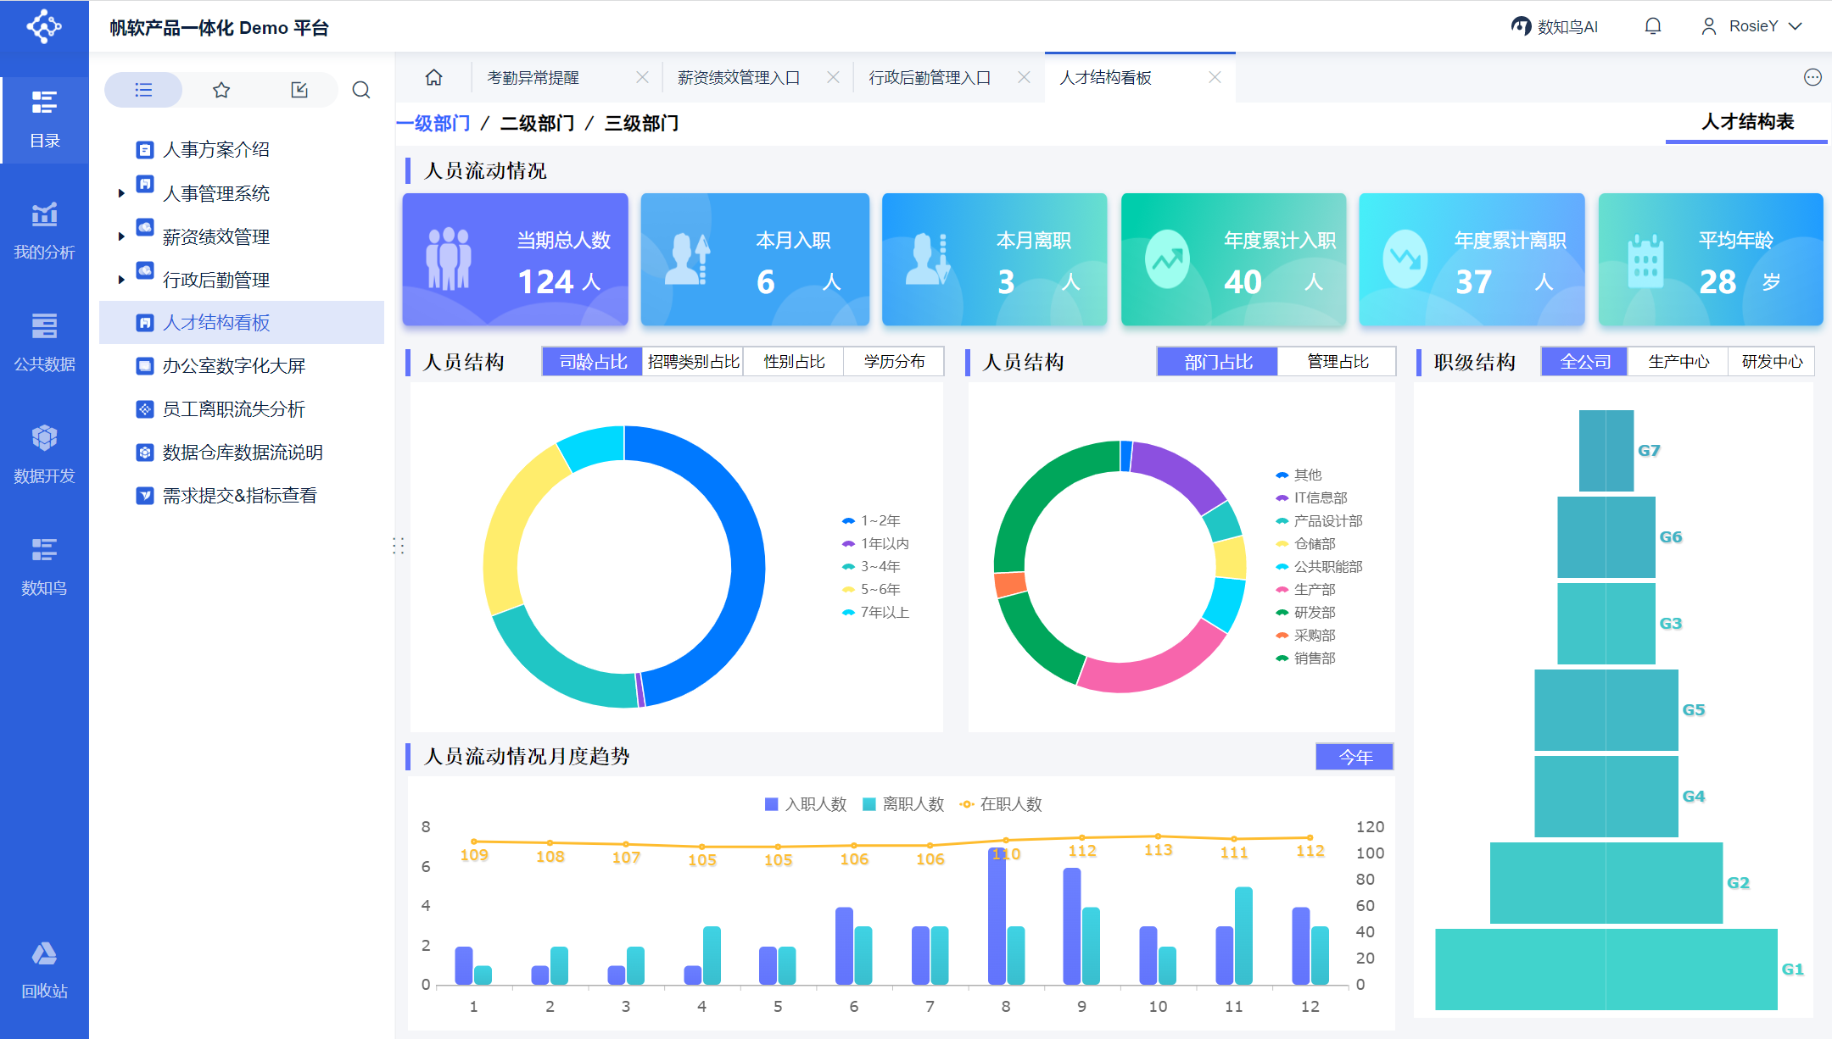Switch to the 行政后勤管理入口 tab

click(929, 77)
